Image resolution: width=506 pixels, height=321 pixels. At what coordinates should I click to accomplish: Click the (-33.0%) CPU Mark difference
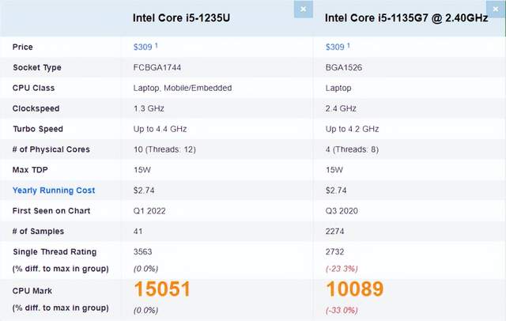pyautogui.click(x=342, y=311)
